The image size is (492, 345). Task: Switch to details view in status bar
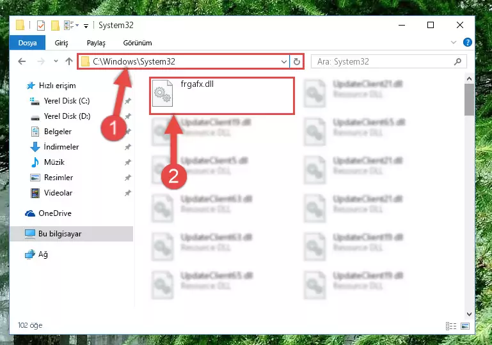click(x=451, y=326)
